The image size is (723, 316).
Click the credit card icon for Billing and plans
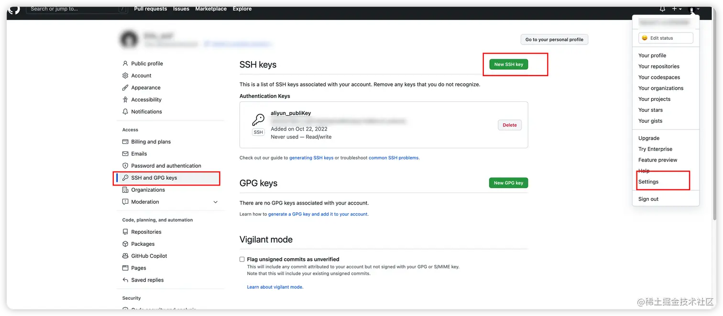pyautogui.click(x=125, y=142)
